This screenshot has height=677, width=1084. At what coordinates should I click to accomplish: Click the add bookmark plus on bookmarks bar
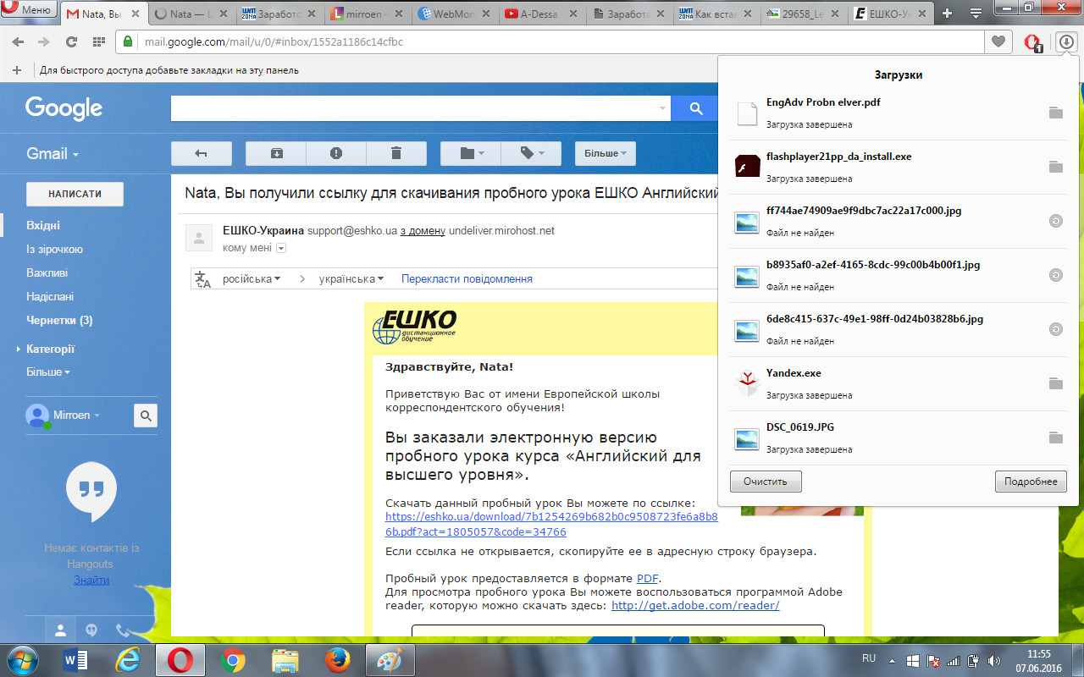17,70
